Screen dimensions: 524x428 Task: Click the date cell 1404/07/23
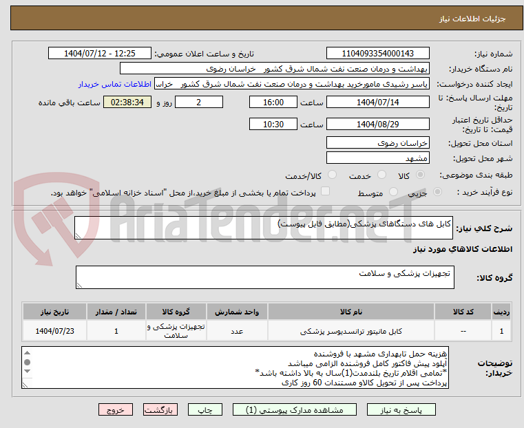coord(55,331)
